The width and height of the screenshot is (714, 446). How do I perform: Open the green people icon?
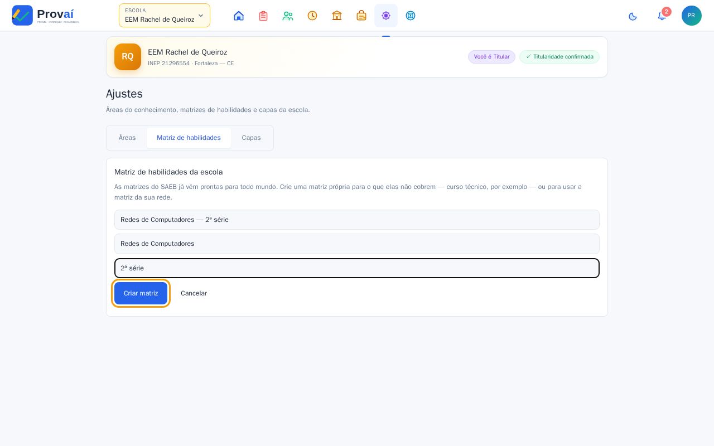[288, 16]
